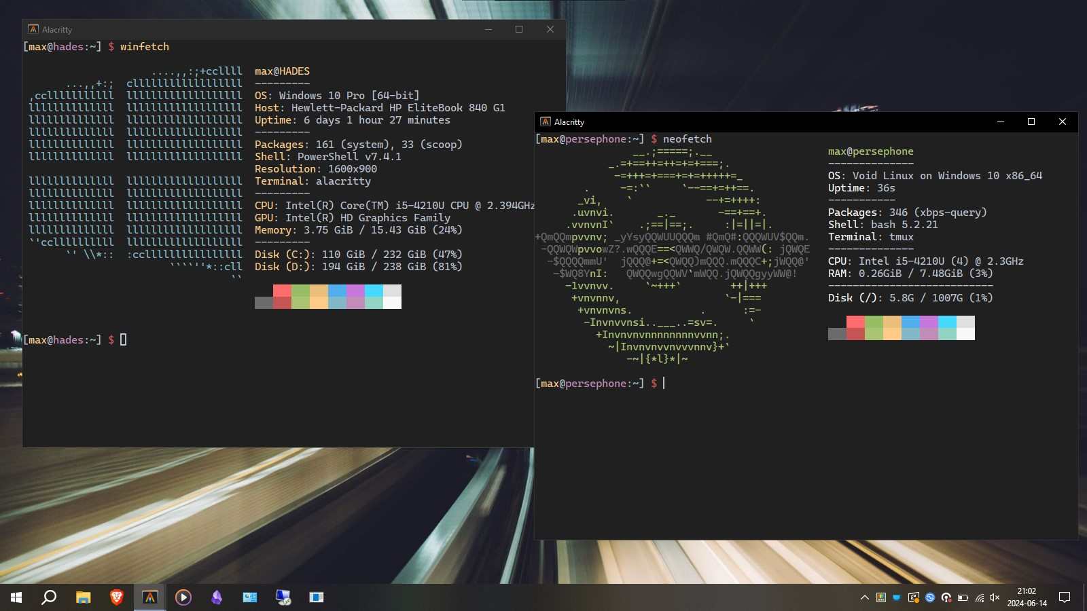Maximize the persephone Alacritty window
This screenshot has height=611, width=1087.
click(x=1031, y=122)
